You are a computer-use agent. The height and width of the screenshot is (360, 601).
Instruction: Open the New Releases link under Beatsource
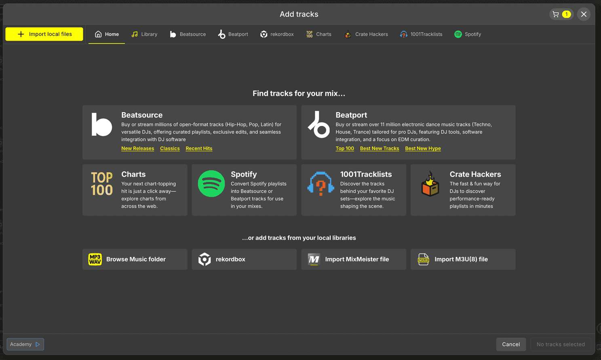click(137, 148)
